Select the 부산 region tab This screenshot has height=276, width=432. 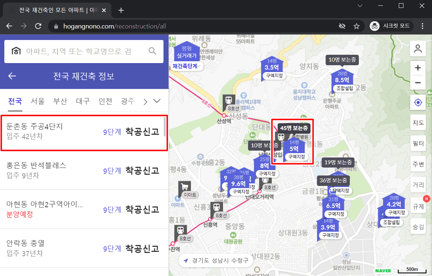coord(60,101)
